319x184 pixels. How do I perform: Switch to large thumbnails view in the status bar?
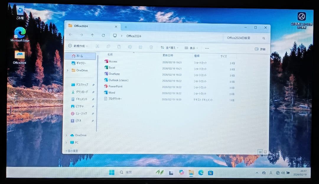[265, 151]
